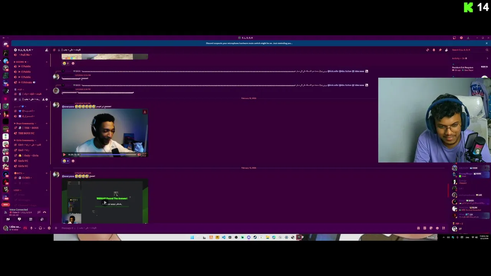Click the invite people icon beside server name
The image size is (491, 276).
tap(47, 50)
